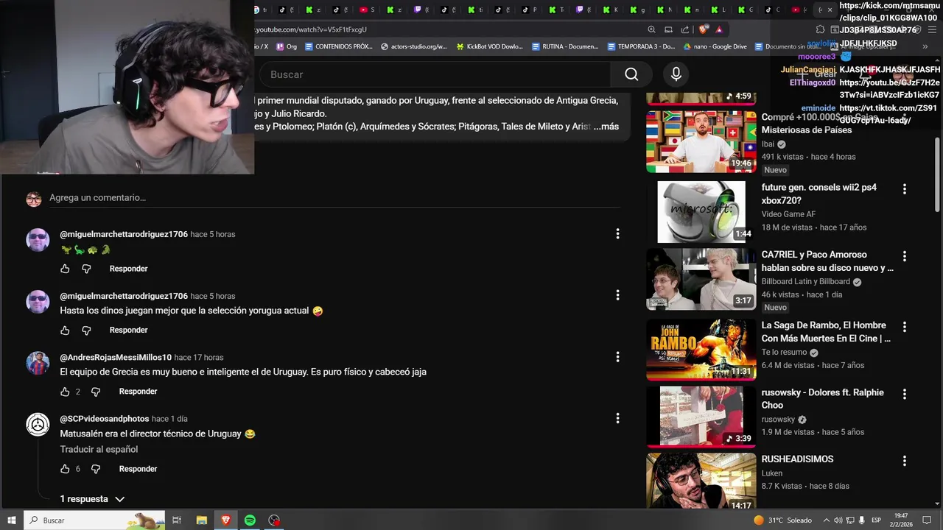Reply to SCPvideosandphotos Matusalén comment
This screenshot has width=943, height=530.
coord(139,469)
